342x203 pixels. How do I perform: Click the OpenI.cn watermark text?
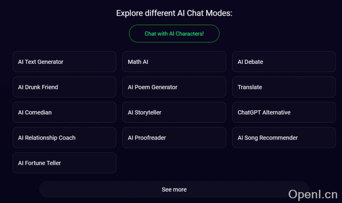313,194
